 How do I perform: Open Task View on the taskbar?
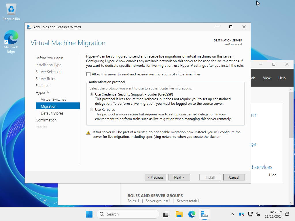tap(166, 214)
